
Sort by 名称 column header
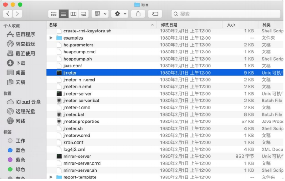(x=102, y=25)
